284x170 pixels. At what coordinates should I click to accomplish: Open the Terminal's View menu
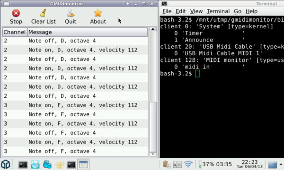pos(196,11)
